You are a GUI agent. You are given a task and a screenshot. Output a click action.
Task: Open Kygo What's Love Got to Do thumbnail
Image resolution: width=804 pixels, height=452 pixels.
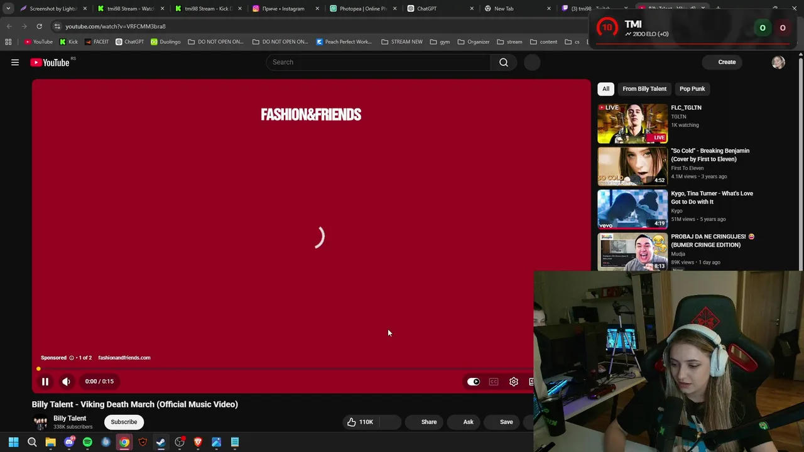tap(633, 209)
